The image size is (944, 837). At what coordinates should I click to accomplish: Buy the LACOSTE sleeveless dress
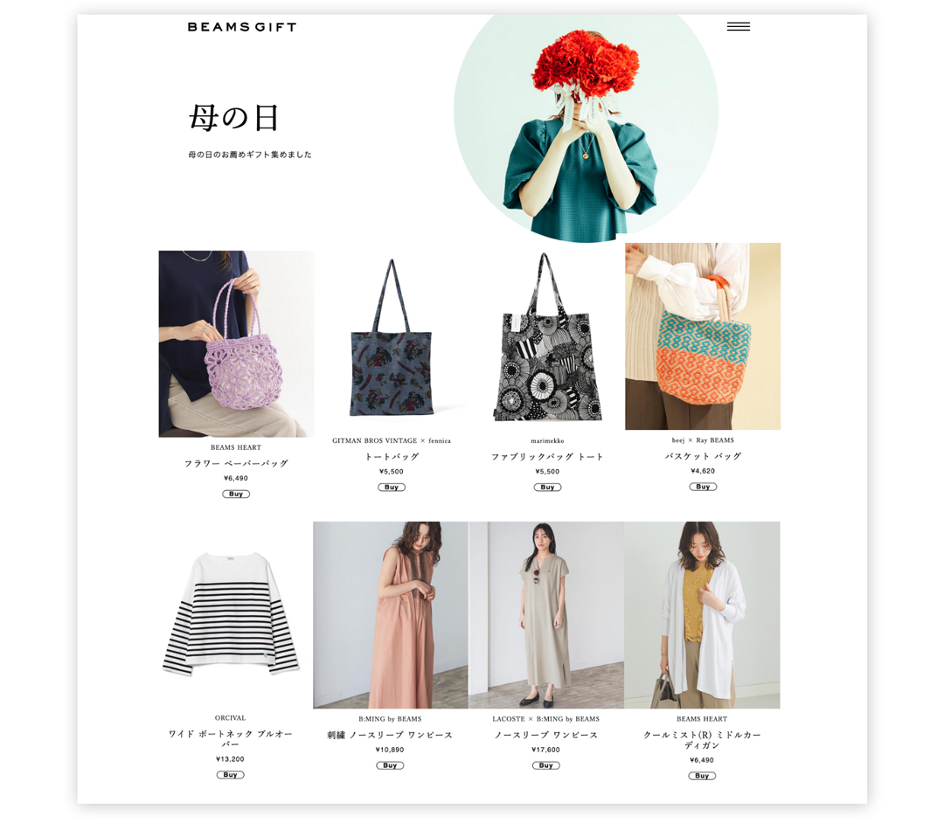(546, 765)
